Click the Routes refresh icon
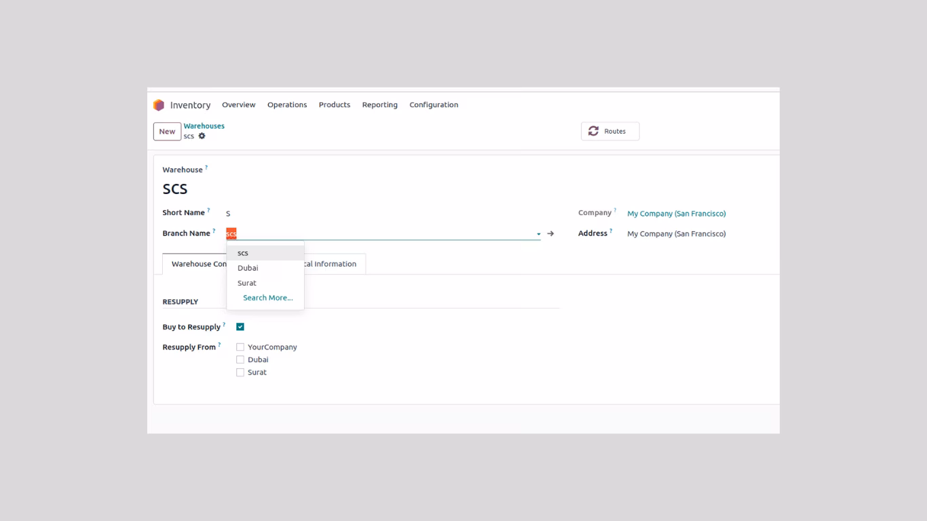Viewport: 927px width, 521px height. tap(594, 131)
